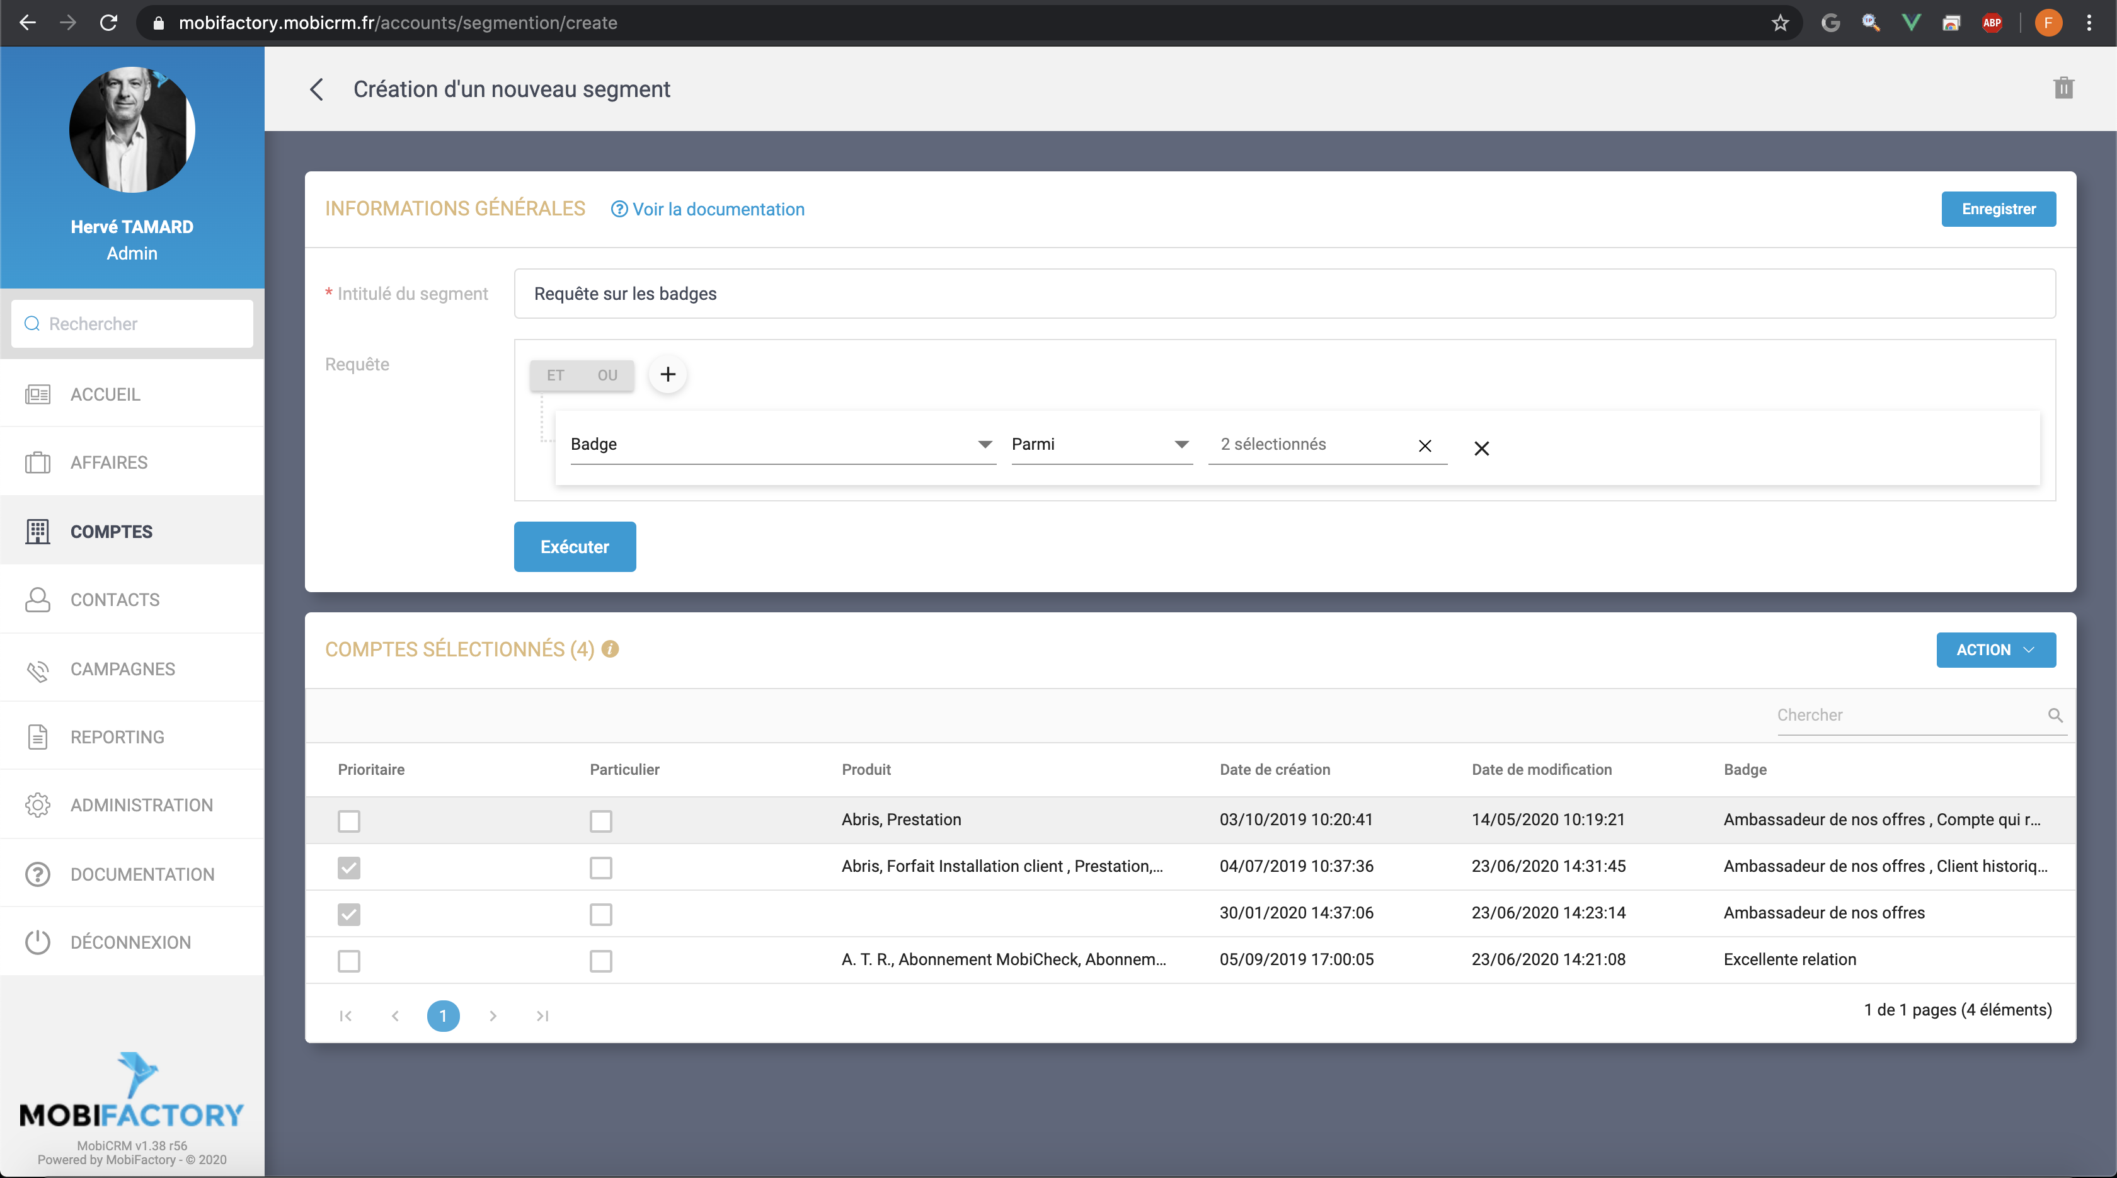The width and height of the screenshot is (2117, 1178).
Task: Go to the last page of results
Action: pos(542,1016)
